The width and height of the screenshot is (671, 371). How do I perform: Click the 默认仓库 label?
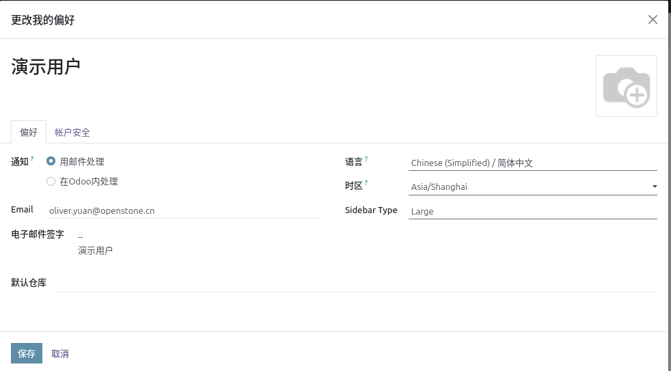(29, 283)
